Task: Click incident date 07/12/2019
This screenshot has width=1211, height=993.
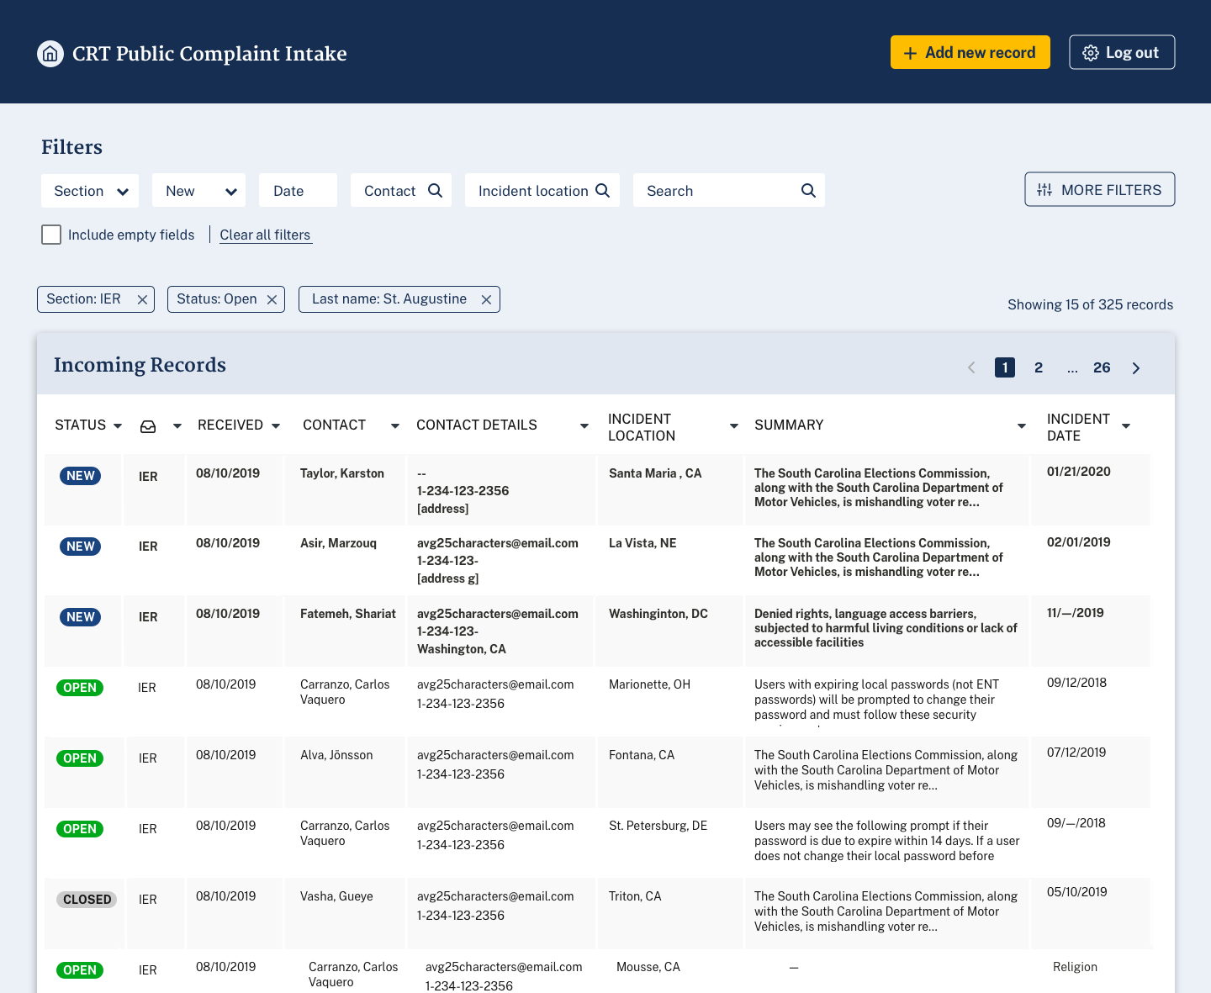Action: point(1076,753)
